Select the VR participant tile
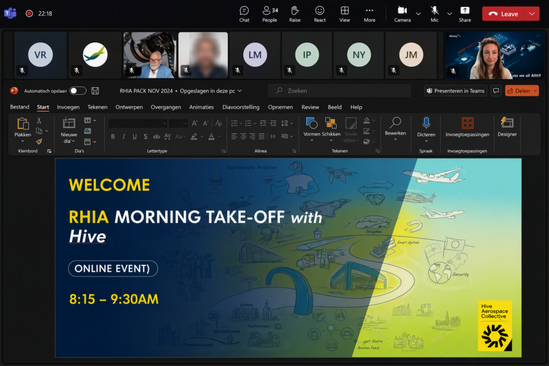This screenshot has width=549, height=366. point(40,55)
